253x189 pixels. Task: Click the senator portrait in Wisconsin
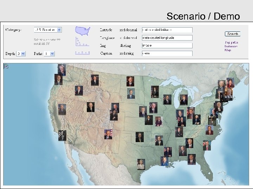pyautogui.click(x=167, y=100)
